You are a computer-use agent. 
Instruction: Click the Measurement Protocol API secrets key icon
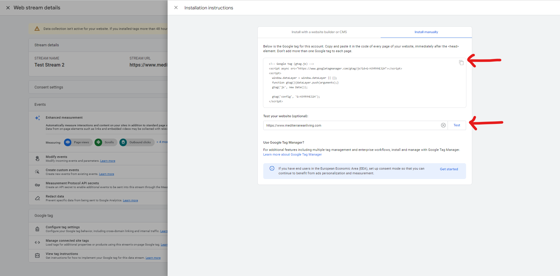coord(37,185)
